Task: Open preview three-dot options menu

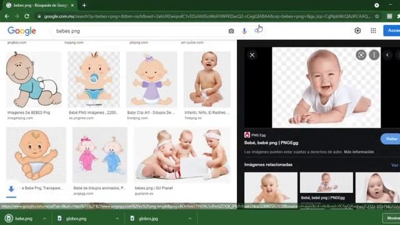Action: coord(374,55)
